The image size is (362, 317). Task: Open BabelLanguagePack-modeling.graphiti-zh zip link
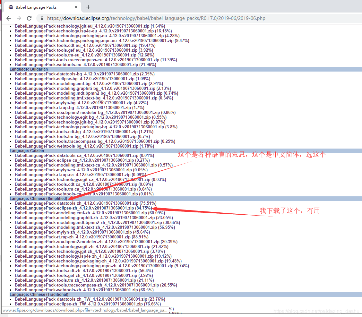(x=94, y=218)
